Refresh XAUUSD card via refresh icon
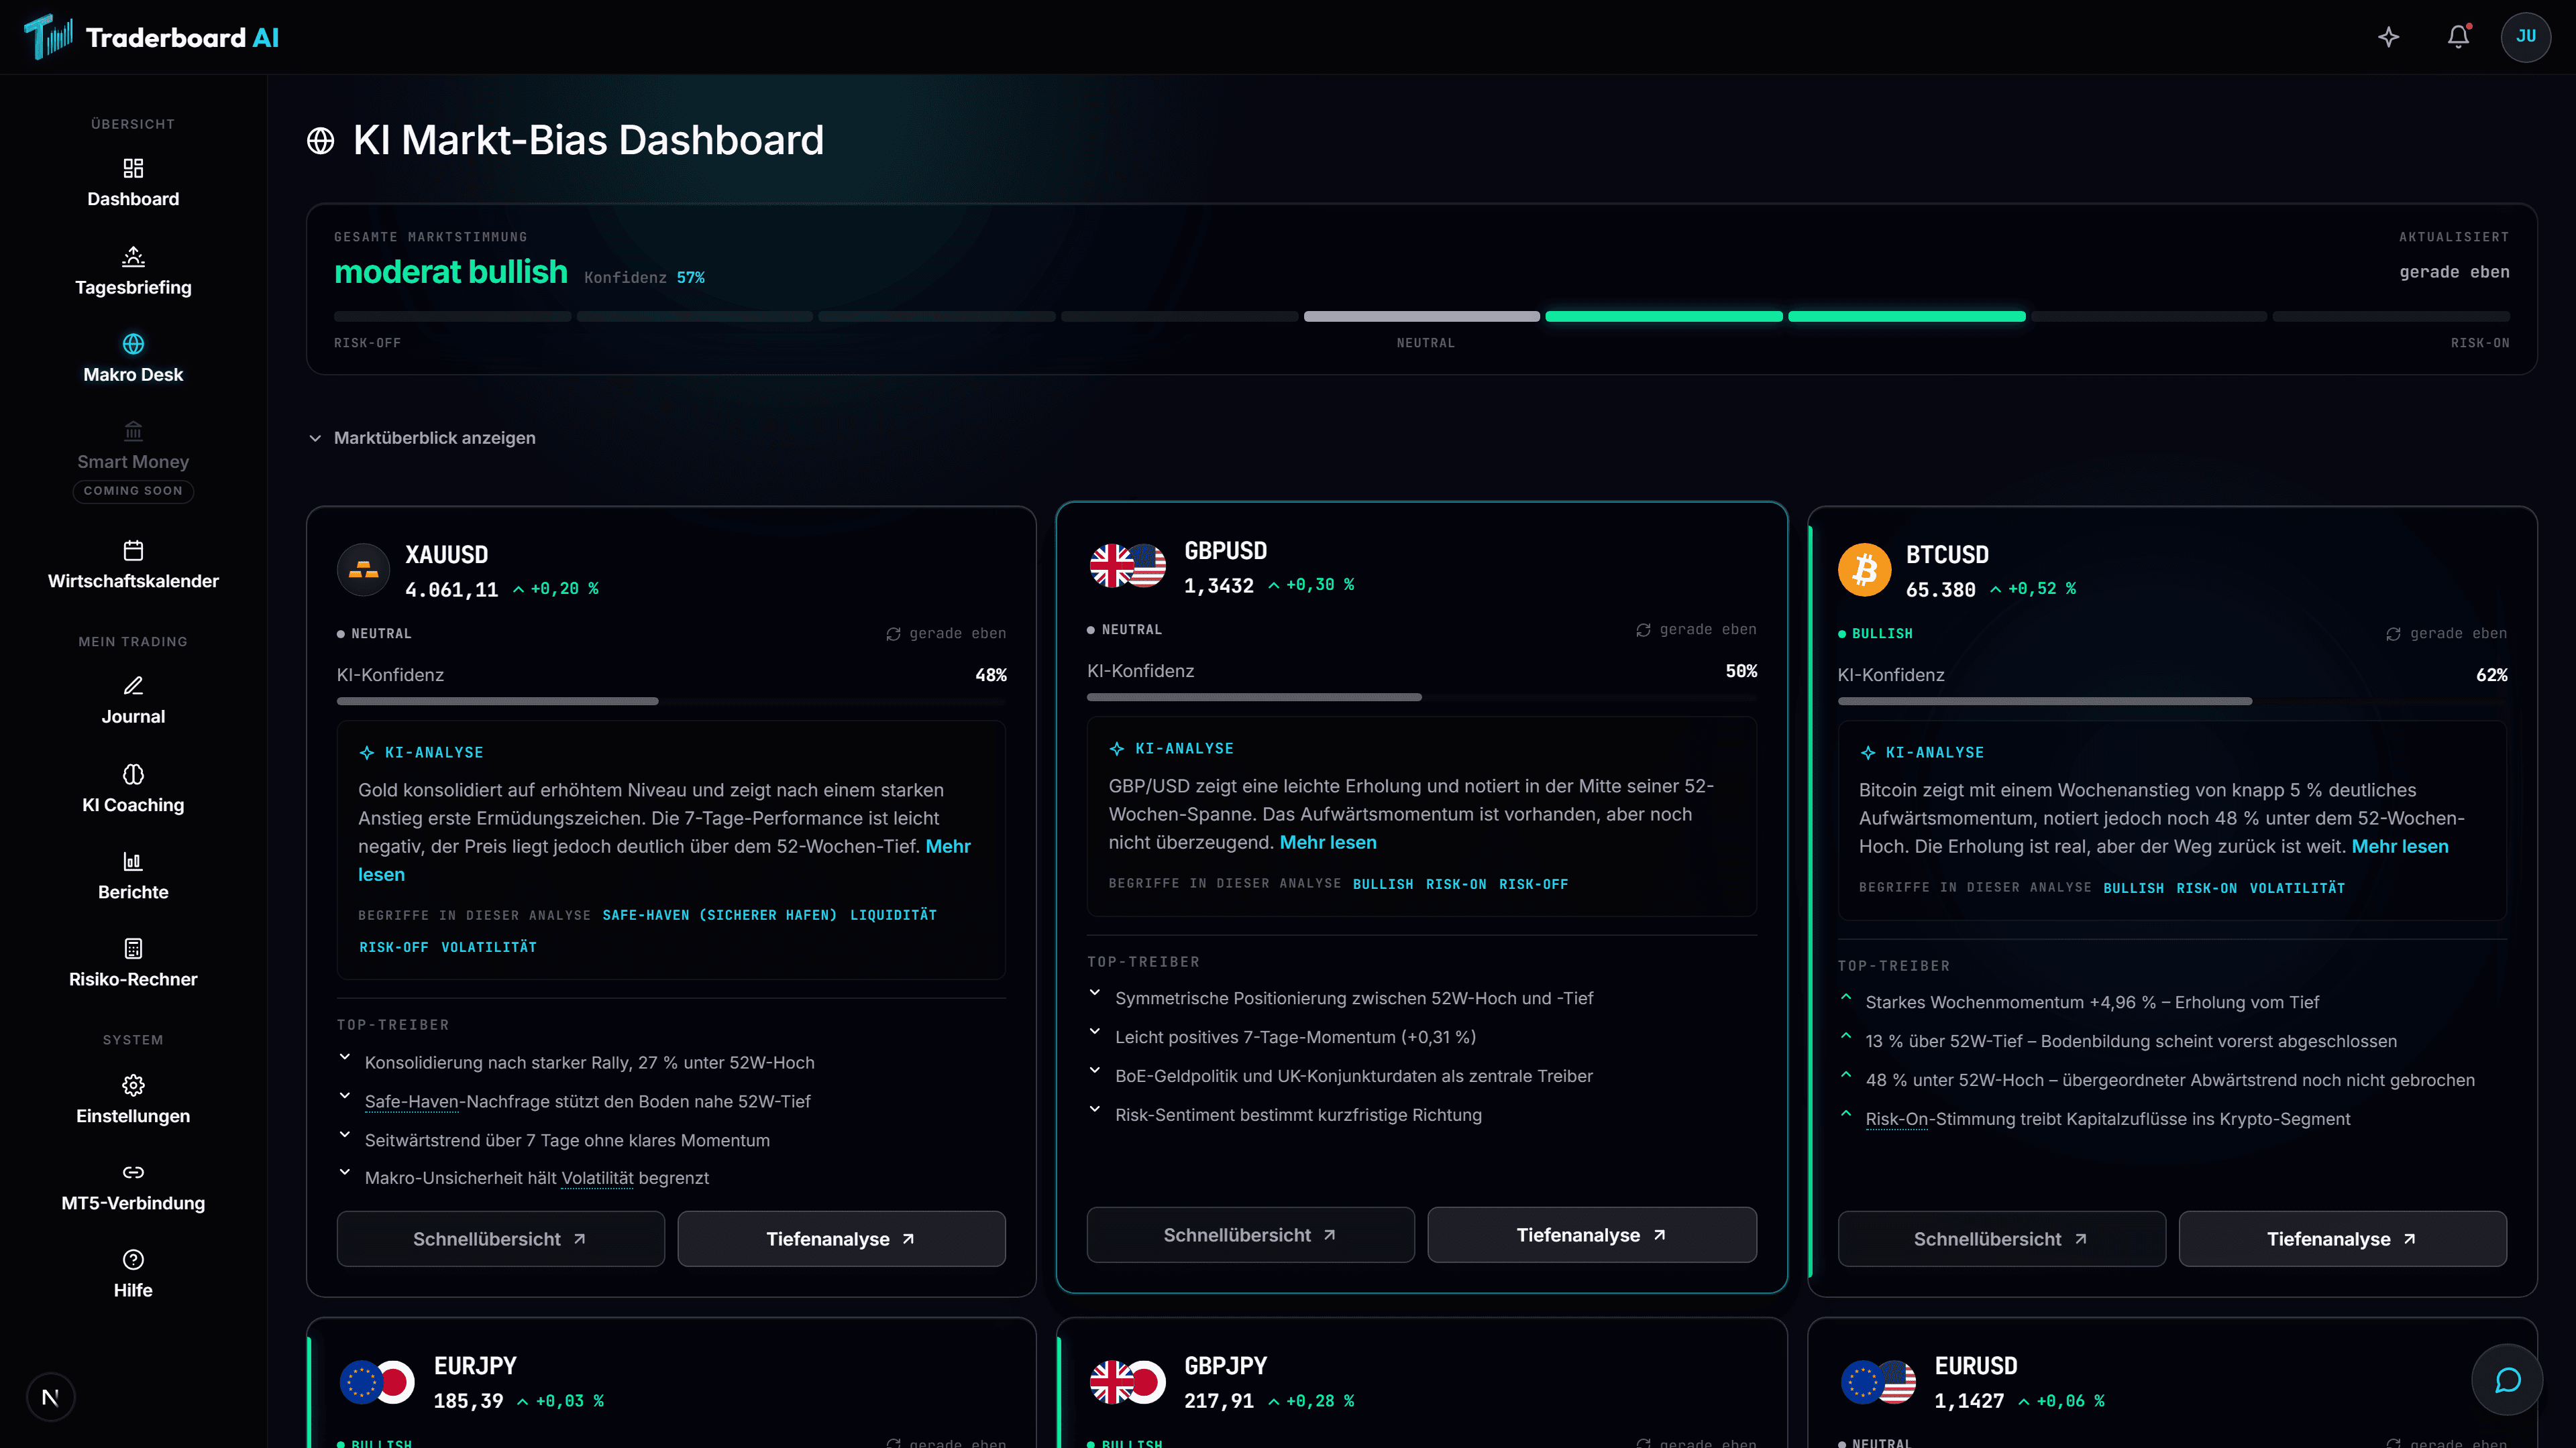Viewport: 2576px width, 1448px height. pyautogui.click(x=893, y=633)
